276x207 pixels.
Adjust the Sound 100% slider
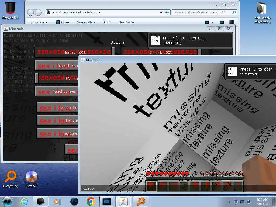161,52
